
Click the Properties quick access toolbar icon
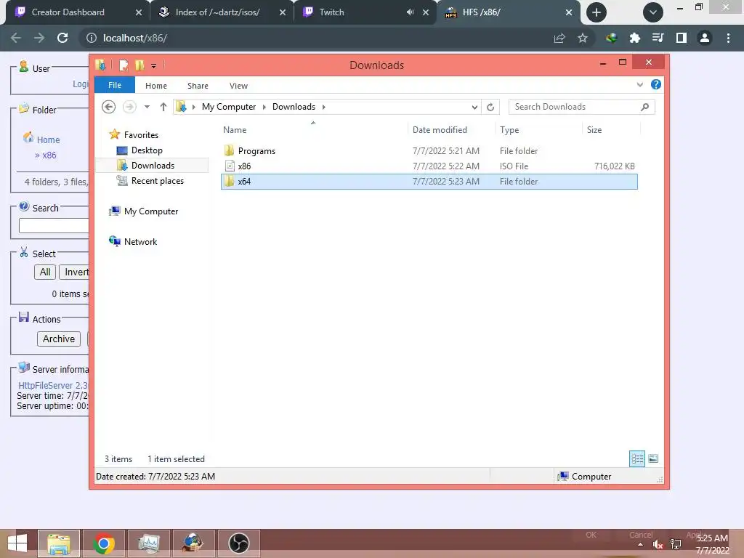click(x=124, y=65)
